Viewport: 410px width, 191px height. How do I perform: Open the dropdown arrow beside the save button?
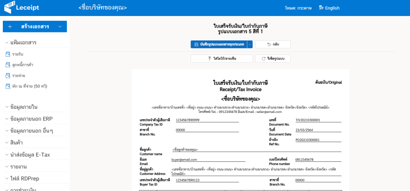click(250, 44)
